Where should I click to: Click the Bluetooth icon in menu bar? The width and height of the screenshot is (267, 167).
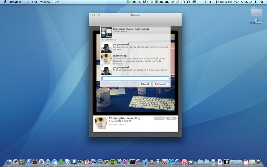pos(205,2)
